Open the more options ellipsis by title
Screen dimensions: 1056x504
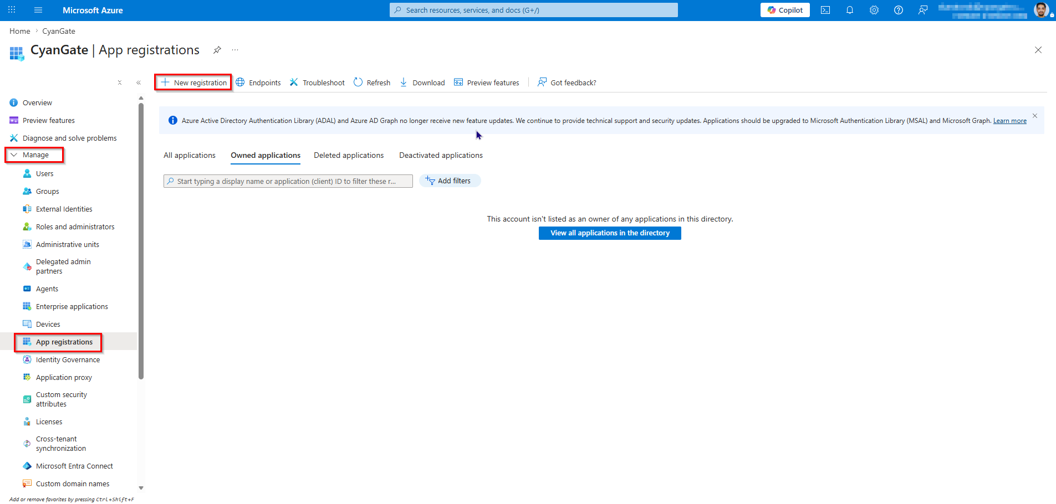tap(235, 50)
